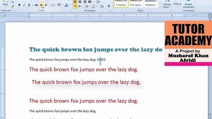
Task: Open the Change Styles menu
Action: click(167, 4)
